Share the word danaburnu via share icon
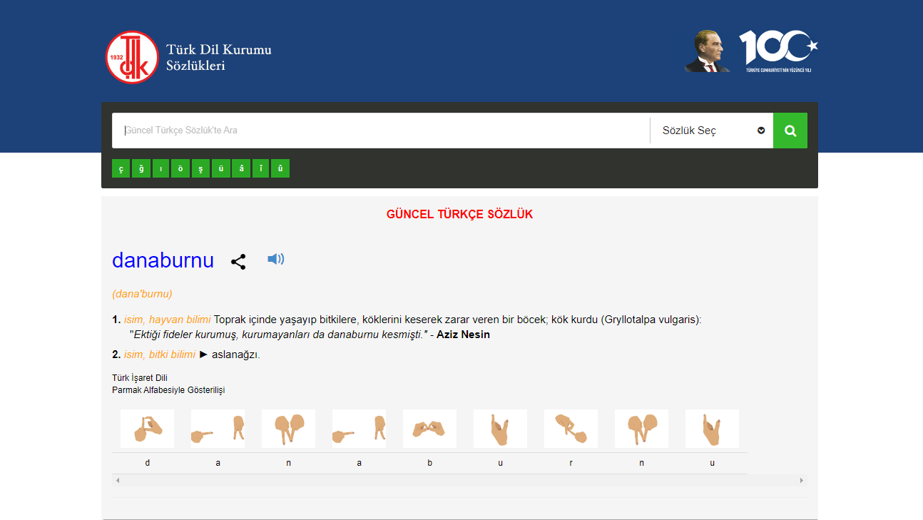 pyautogui.click(x=238, y=262)
